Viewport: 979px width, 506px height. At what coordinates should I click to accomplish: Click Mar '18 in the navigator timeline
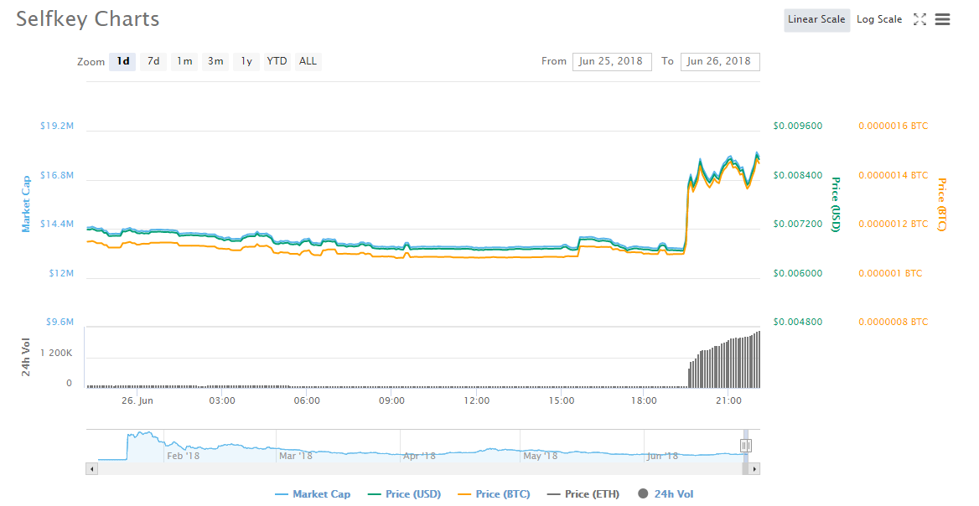point(296,456)
